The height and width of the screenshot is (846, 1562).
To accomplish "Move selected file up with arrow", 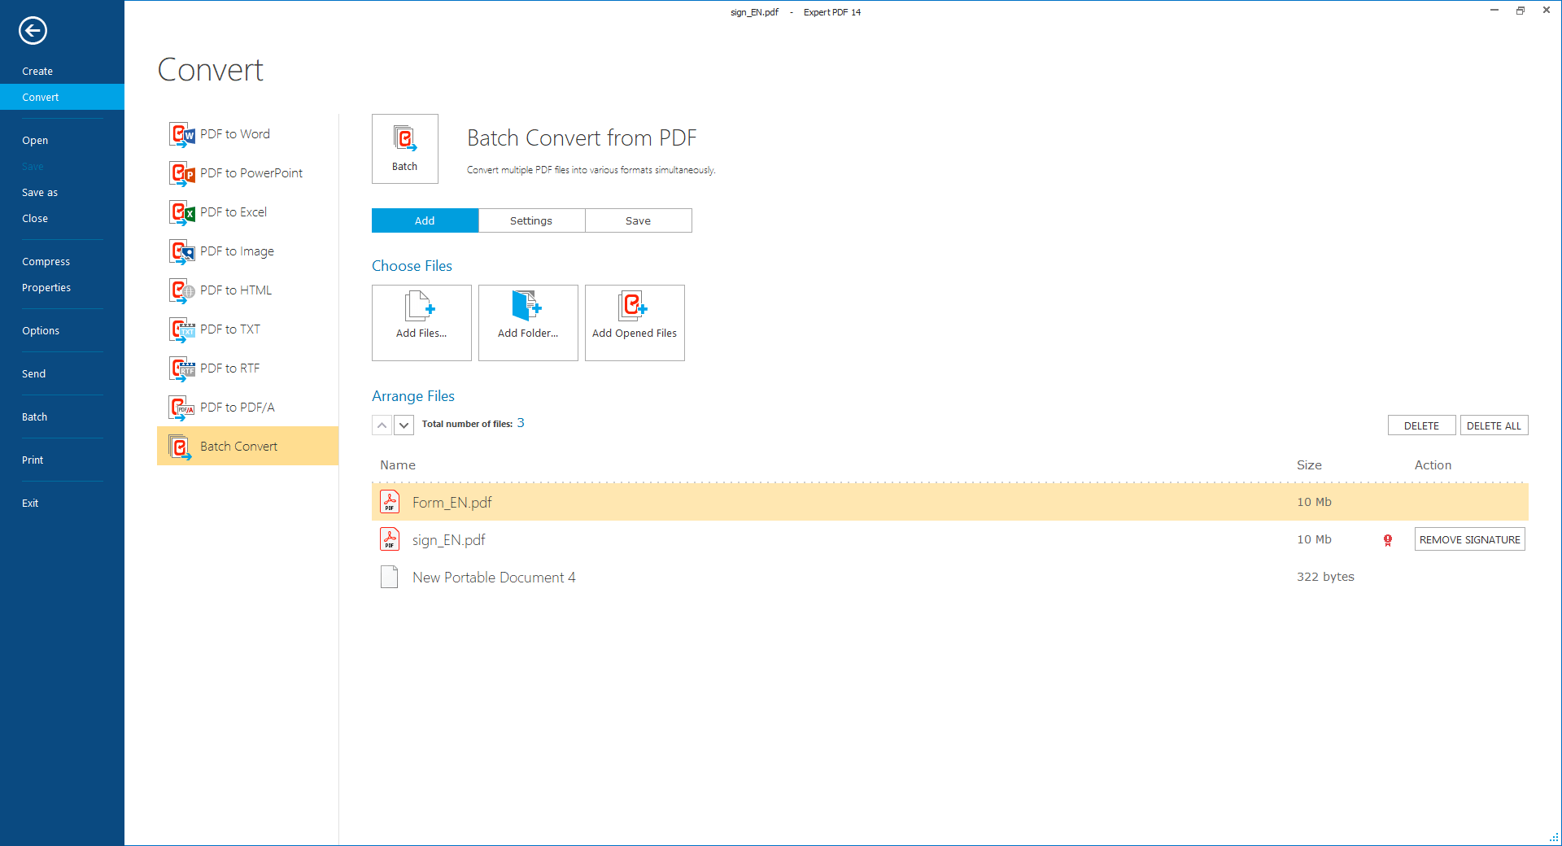I will pos(382,425).
